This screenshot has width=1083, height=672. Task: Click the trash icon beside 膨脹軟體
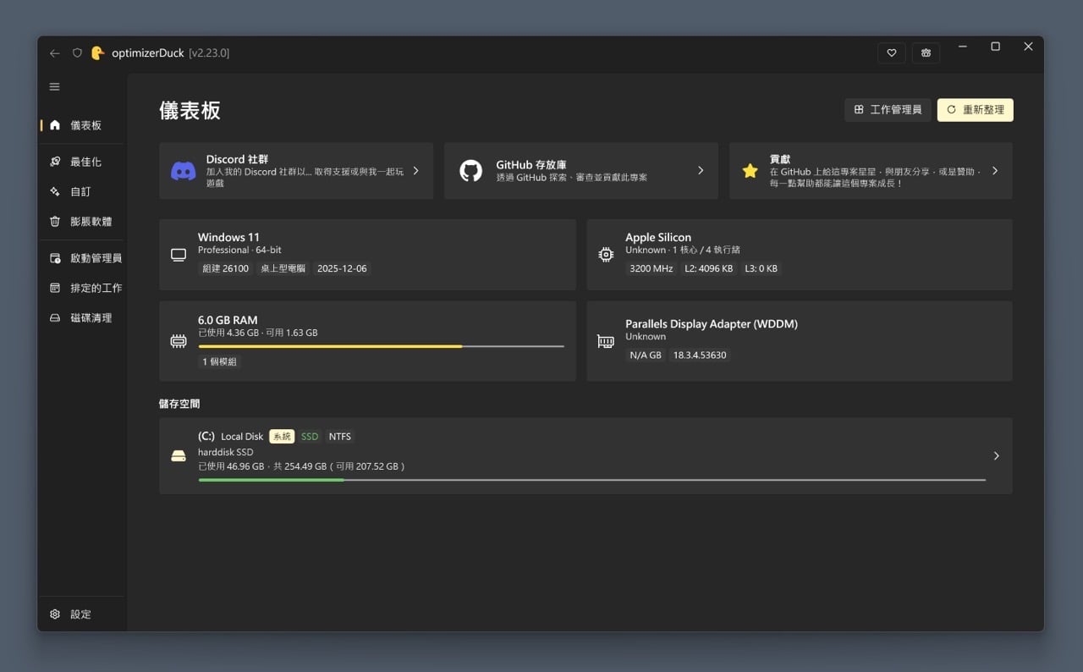[x=55, y=222]
